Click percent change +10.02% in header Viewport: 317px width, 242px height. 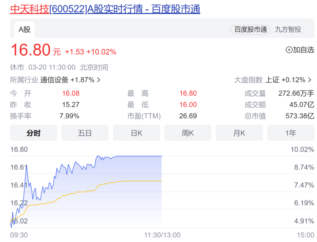click(101, 52)
